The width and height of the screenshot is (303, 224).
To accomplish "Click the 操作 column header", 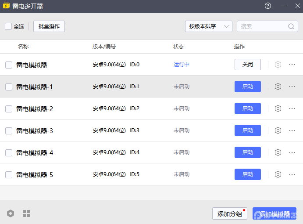I will click(x=239, y=47).
